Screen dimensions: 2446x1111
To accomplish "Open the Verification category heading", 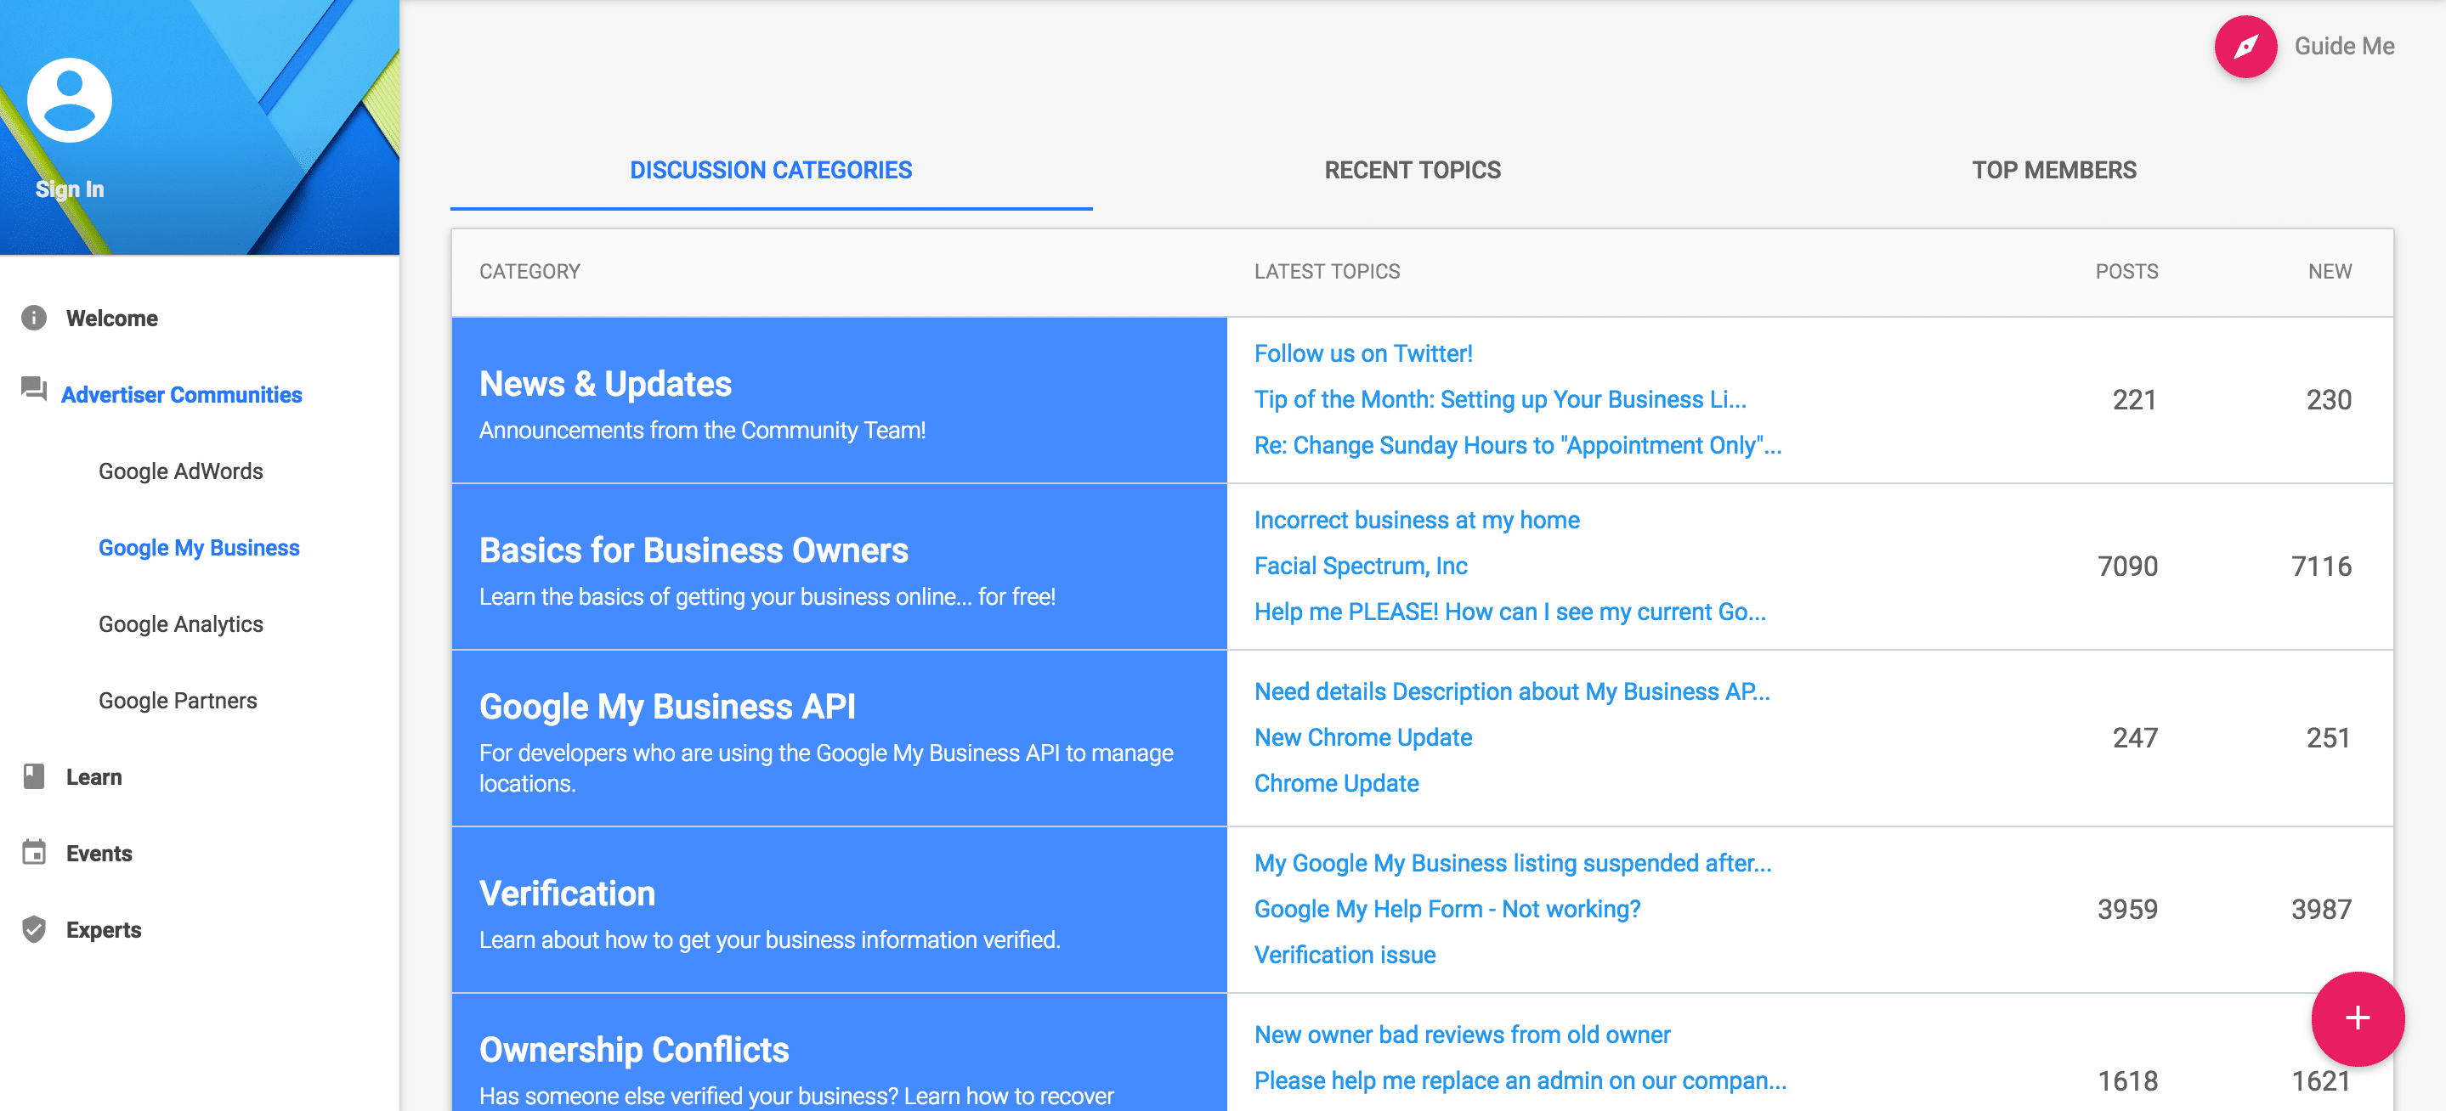I will coord(567,894).
